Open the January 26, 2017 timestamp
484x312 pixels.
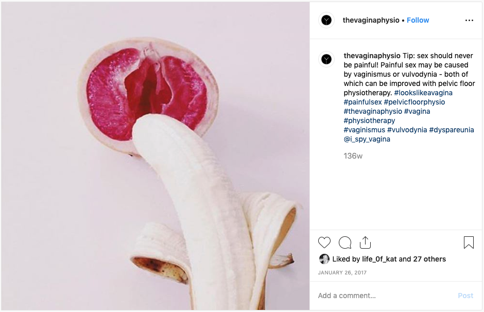click(342, 272)
